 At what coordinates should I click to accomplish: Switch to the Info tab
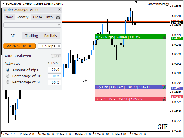[x=49, y=17]
